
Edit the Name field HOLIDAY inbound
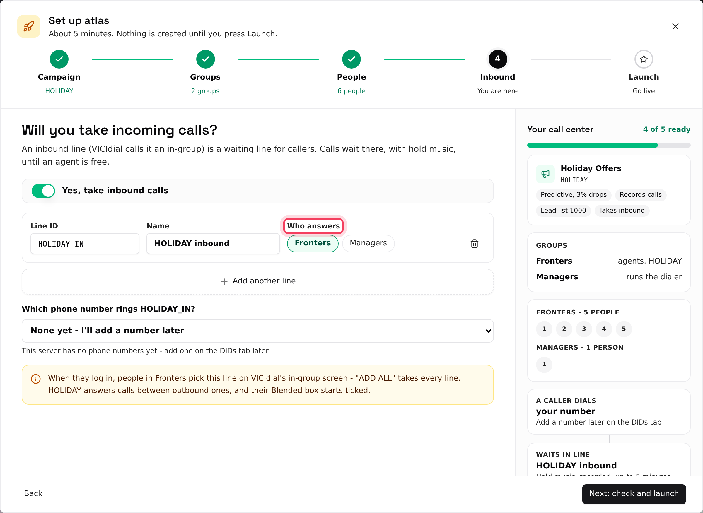(213, 244)
